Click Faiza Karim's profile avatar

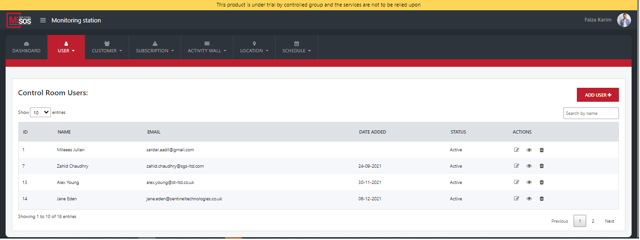[624, 20]
